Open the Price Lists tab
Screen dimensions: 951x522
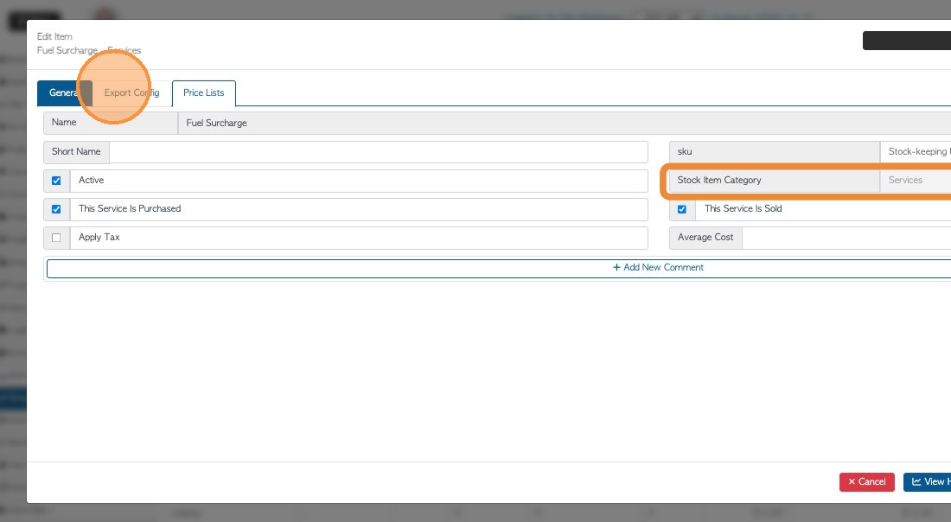click(204, 92)
